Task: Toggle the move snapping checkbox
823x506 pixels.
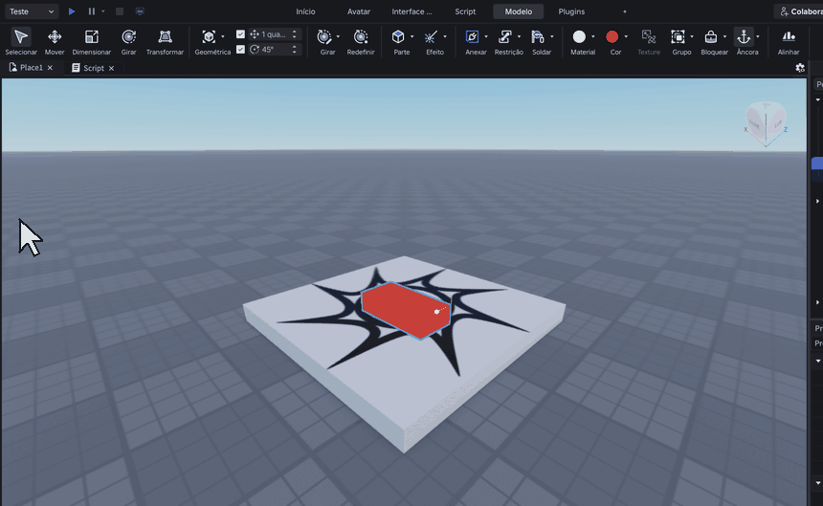Action: [x=240, y=34]
